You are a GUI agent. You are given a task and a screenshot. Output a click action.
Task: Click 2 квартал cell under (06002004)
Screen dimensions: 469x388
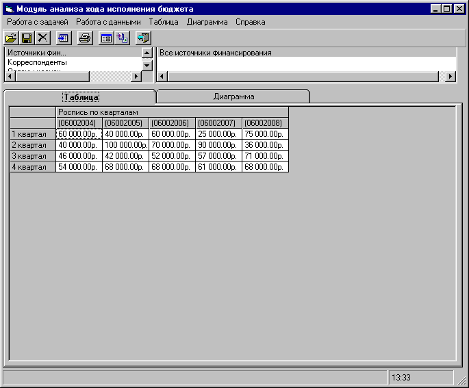[79, 145]
